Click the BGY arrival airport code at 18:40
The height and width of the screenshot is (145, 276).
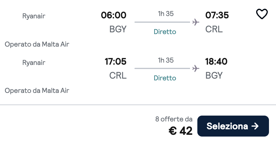click(214, 76)
